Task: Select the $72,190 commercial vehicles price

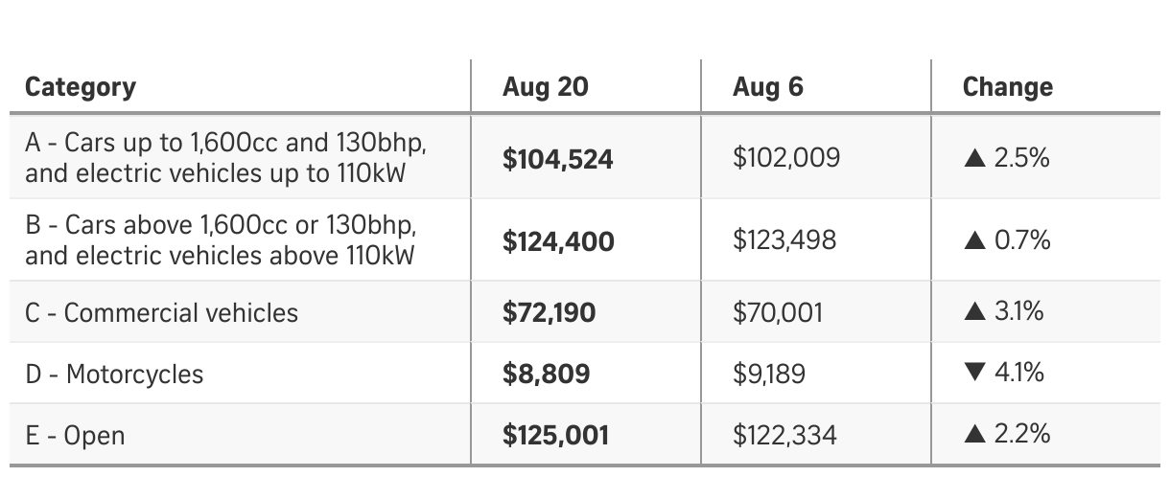Action: [549, 312]
